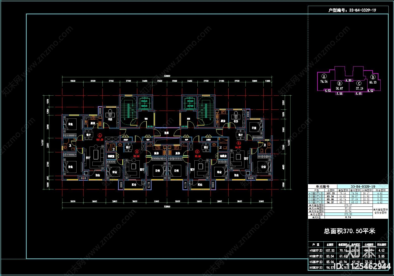Select the 厨房 label in unit A

[x=93, y=123]
